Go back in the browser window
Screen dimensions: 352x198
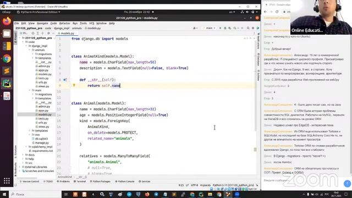pyautogui.click(x=266, y=12)
